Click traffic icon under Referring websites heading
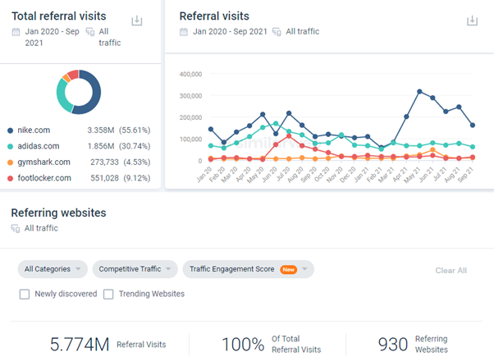 [x=16, y=228]
